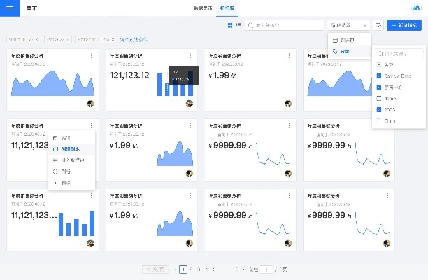Choose the highlighted second item in the card context menu
The width and height of the screenshot is (428, 280).
click(x=71, y=149)
